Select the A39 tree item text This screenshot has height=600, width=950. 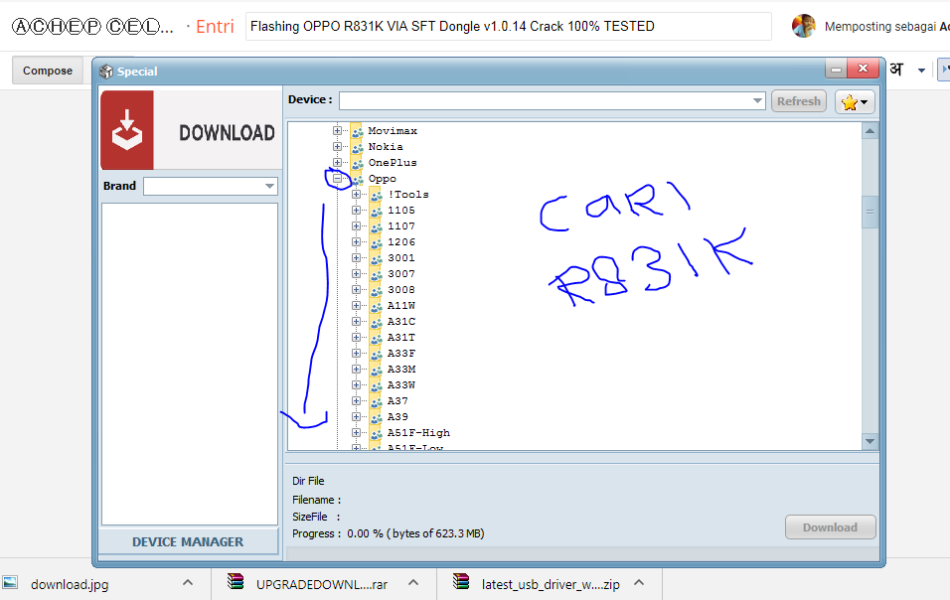[397, 416]
